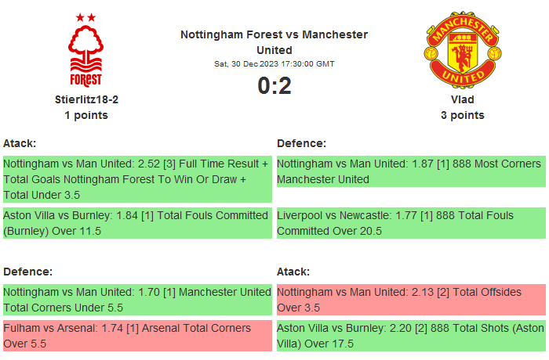The image size is (549, 360).
Task: Click the match date Sat, 30 Dec 2023
Action: pyautogui.click(x=274, y=63)
